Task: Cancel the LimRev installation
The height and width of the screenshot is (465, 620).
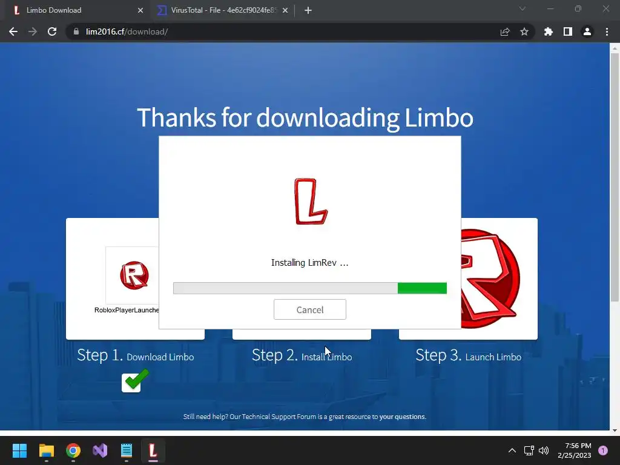Action: 309,309
